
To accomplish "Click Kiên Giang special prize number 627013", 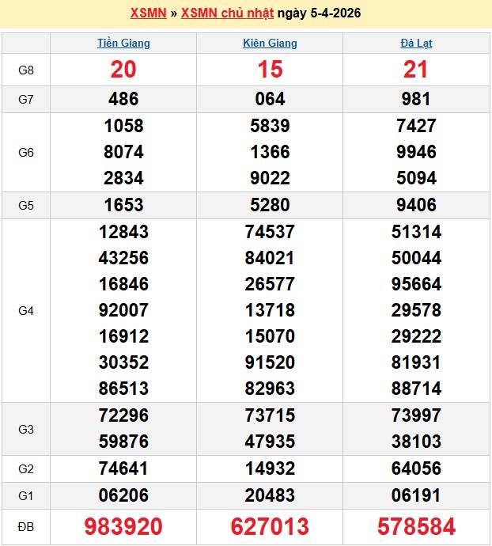I will click(270, 526).
